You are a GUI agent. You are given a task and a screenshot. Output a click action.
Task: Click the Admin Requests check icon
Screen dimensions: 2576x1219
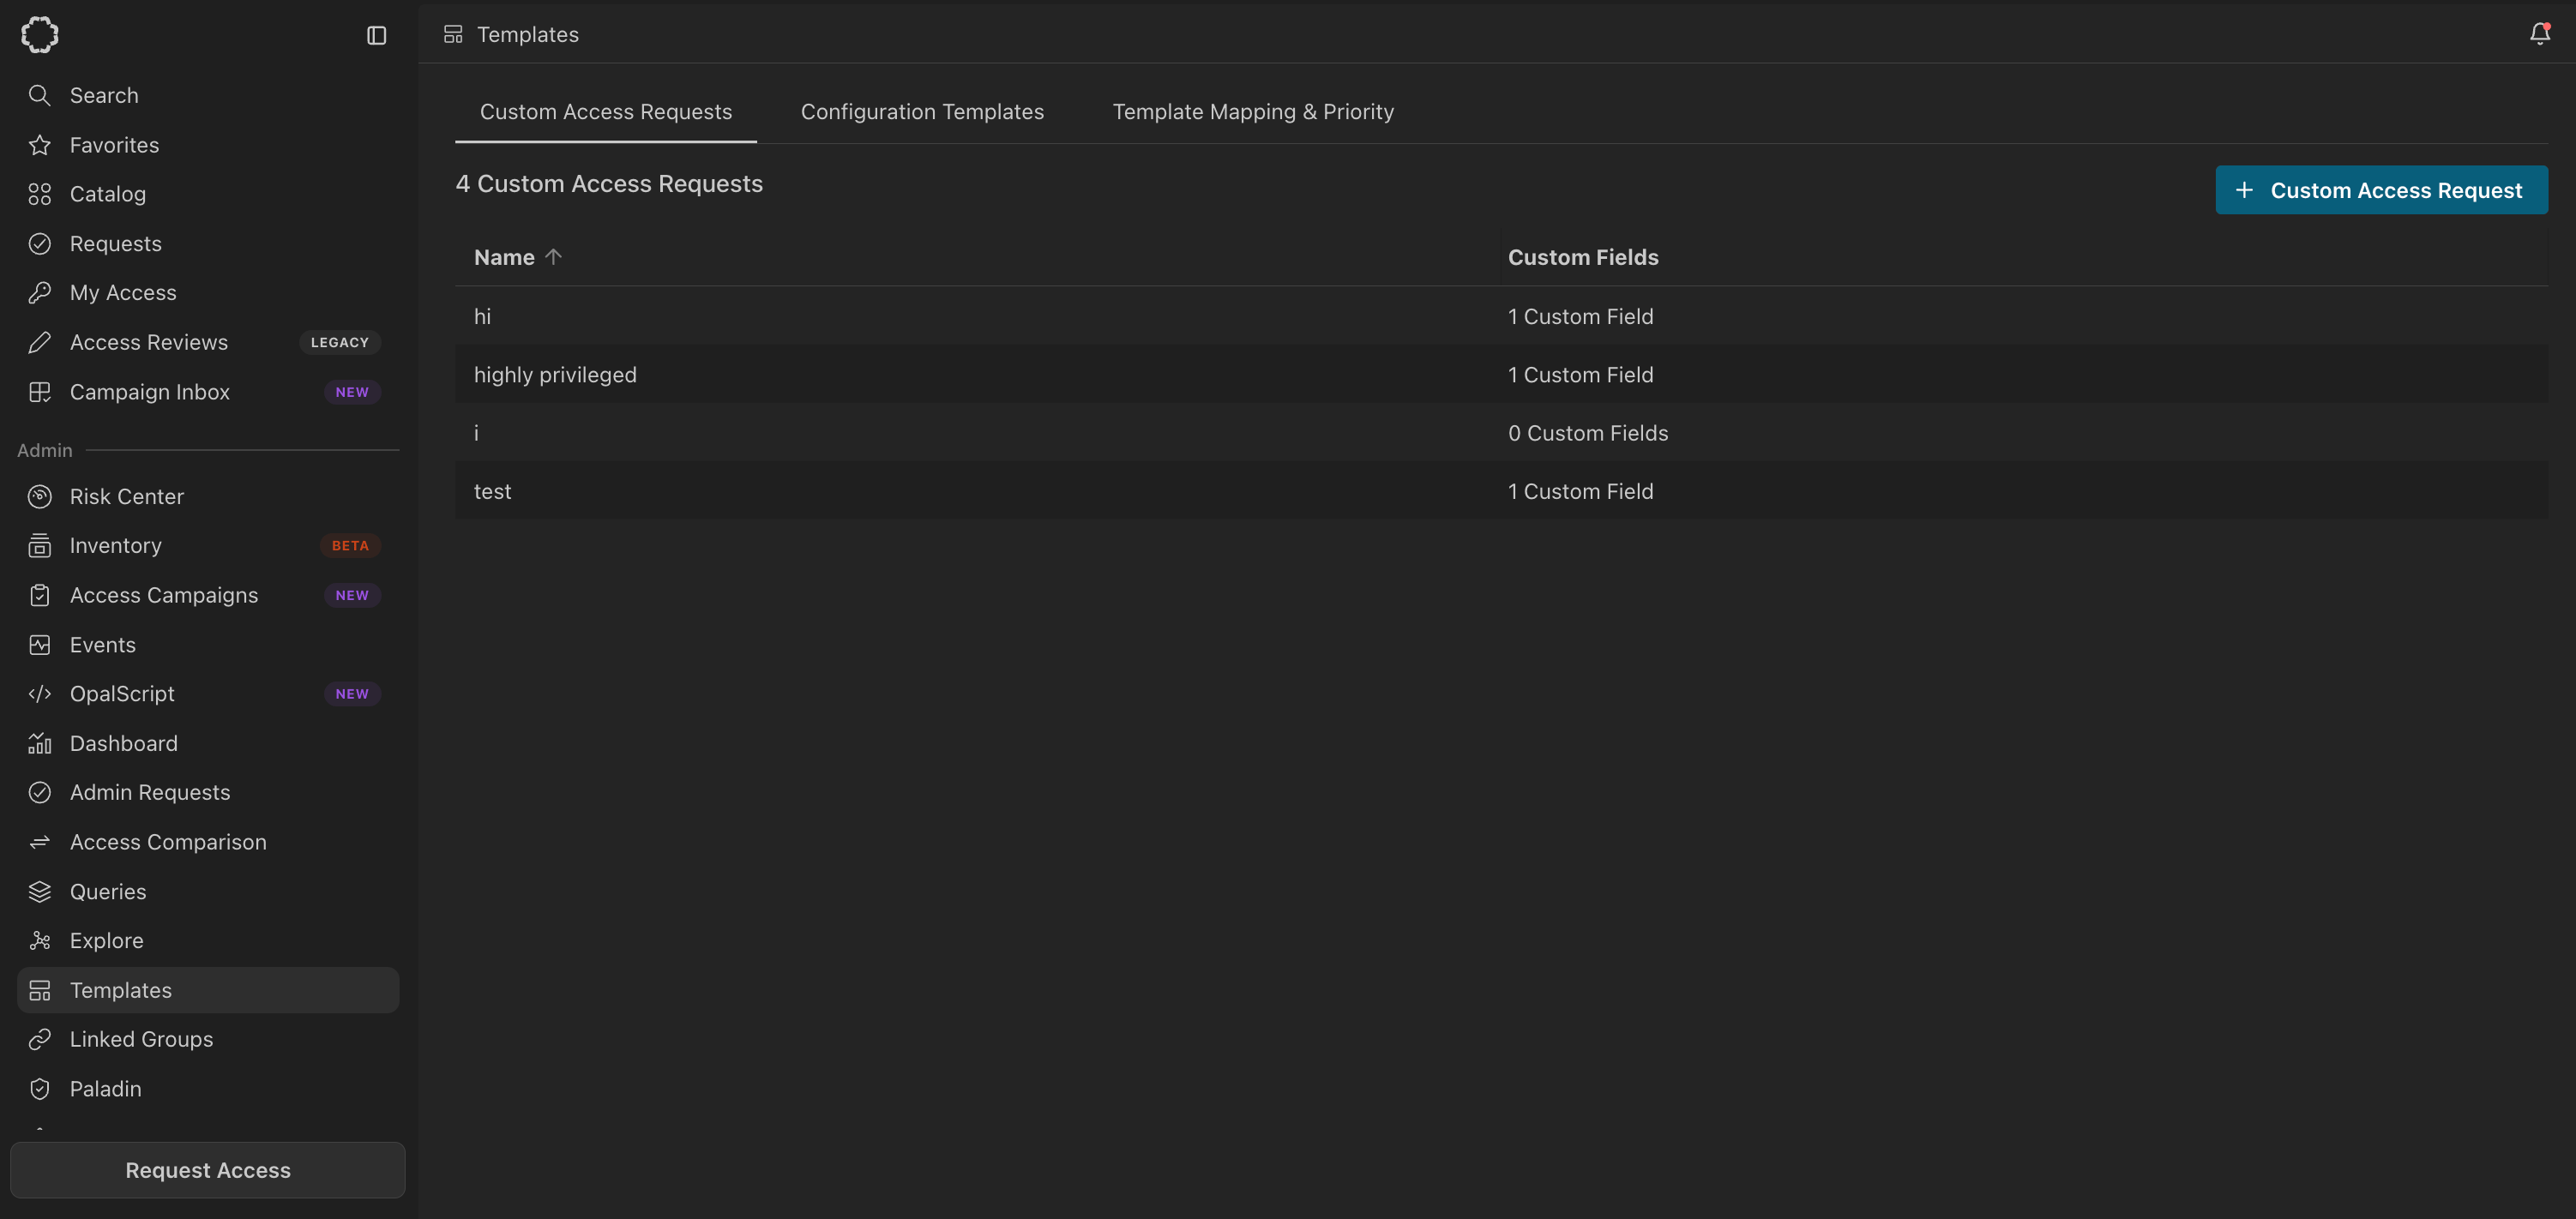(40, 792)
